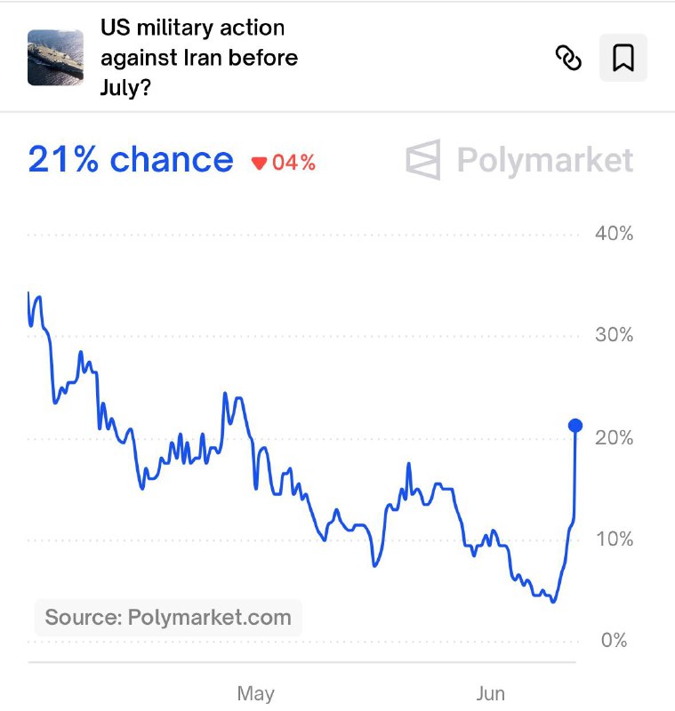Select the Jun label on time axis
This screenshot has height=711, width=675.
click(490, 693)
